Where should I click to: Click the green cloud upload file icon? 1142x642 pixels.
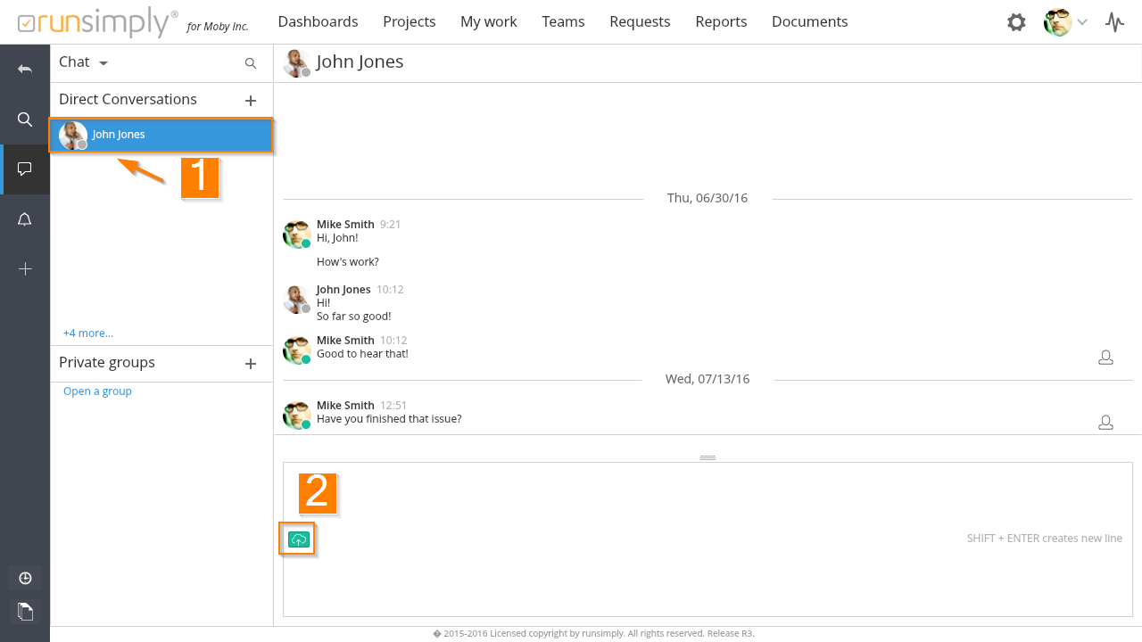(299, 539)
